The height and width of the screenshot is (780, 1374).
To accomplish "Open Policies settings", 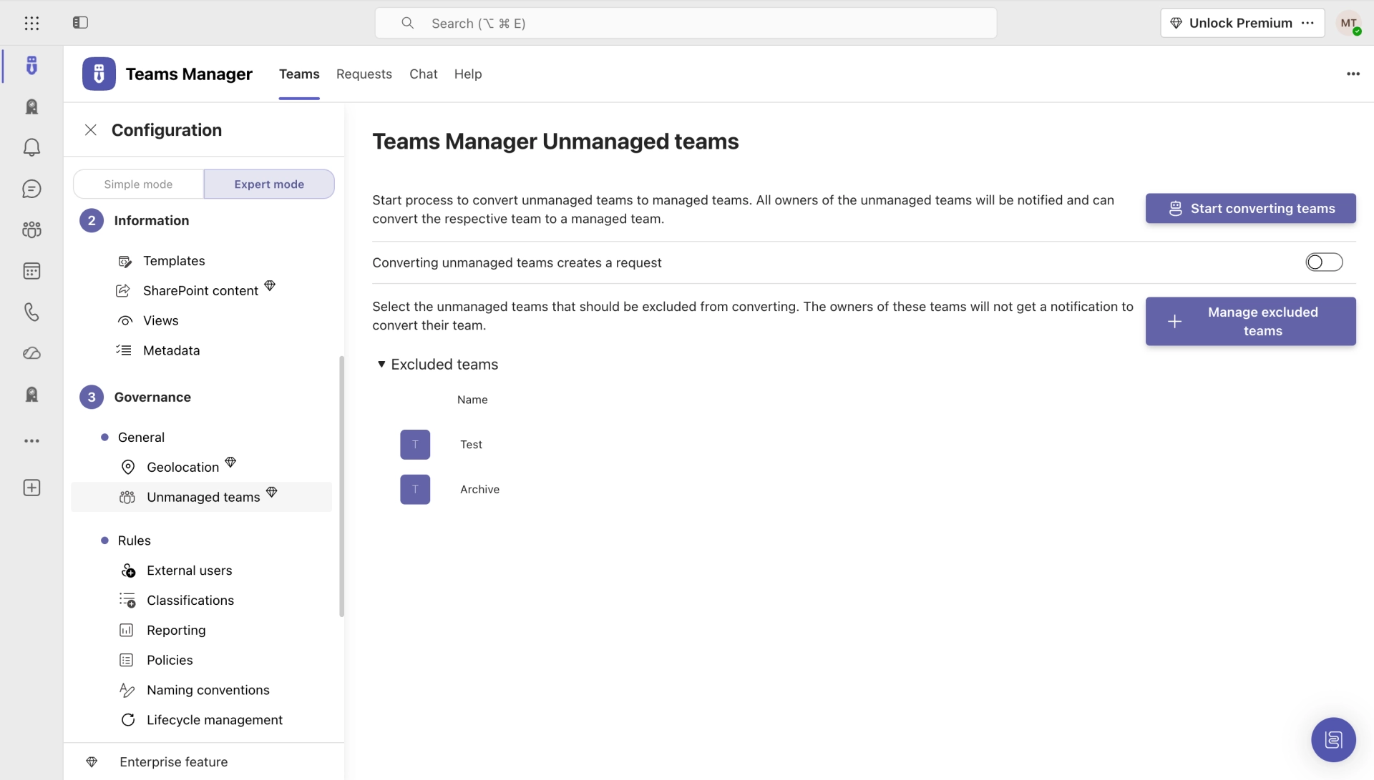I will pyautogui.click(x=170, y=661).
